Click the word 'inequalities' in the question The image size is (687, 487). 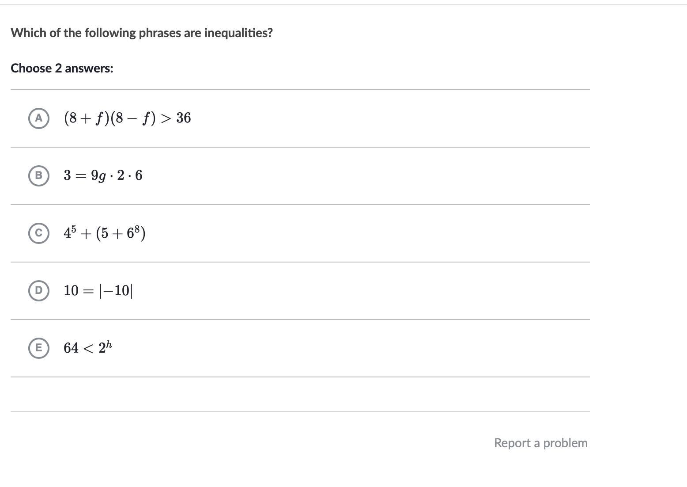click(238, 33)
